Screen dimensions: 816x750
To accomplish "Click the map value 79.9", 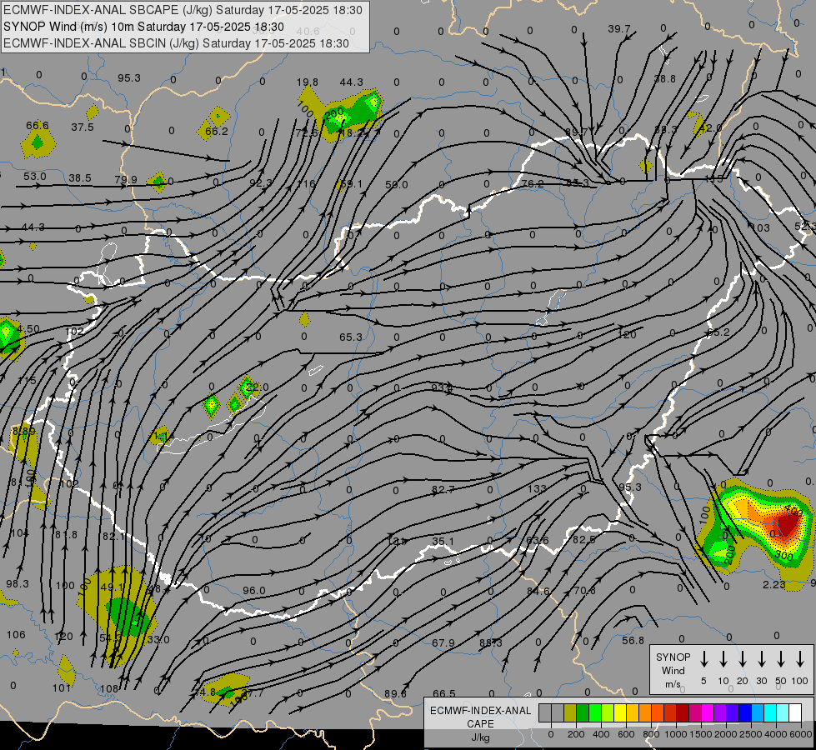I will click(x=125, y=179).
